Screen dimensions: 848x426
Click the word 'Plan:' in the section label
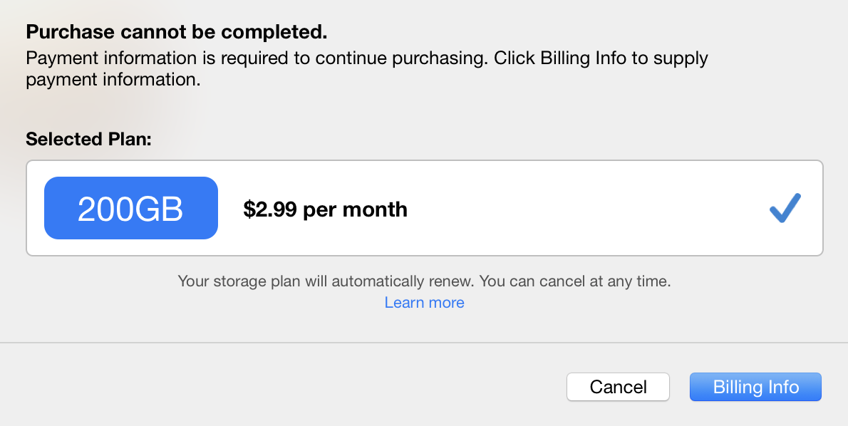129,139
